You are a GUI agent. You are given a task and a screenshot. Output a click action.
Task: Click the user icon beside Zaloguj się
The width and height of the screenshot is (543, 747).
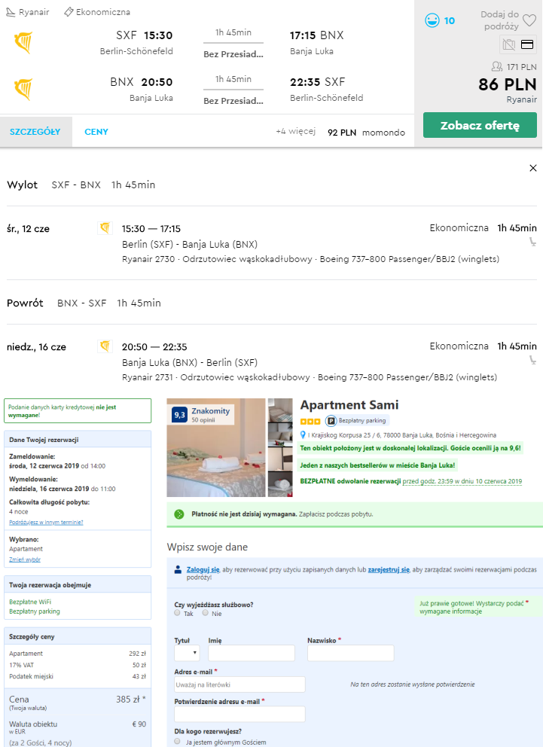point(178,569)
